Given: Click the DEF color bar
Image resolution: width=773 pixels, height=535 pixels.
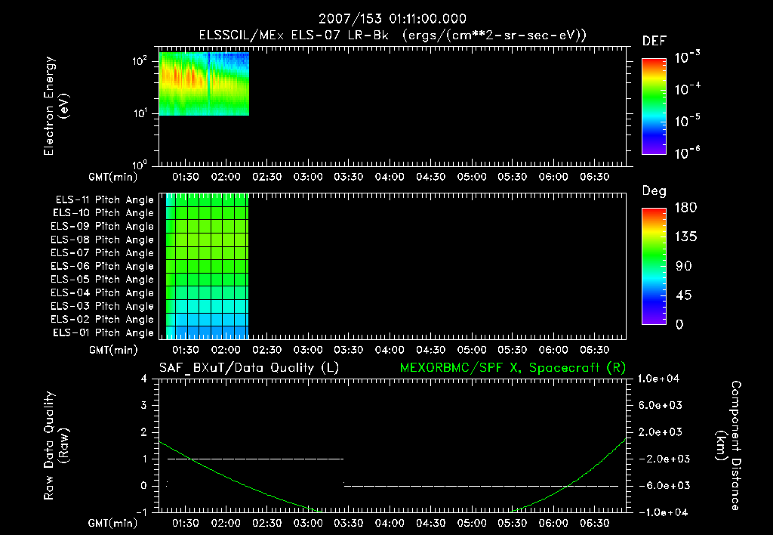Looking at the screenshot, I should coord(654,107).
